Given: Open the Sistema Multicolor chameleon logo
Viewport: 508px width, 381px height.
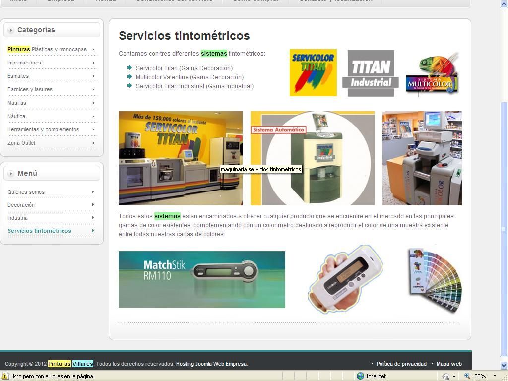Looking at the screenshot, I should pos(433,73).
